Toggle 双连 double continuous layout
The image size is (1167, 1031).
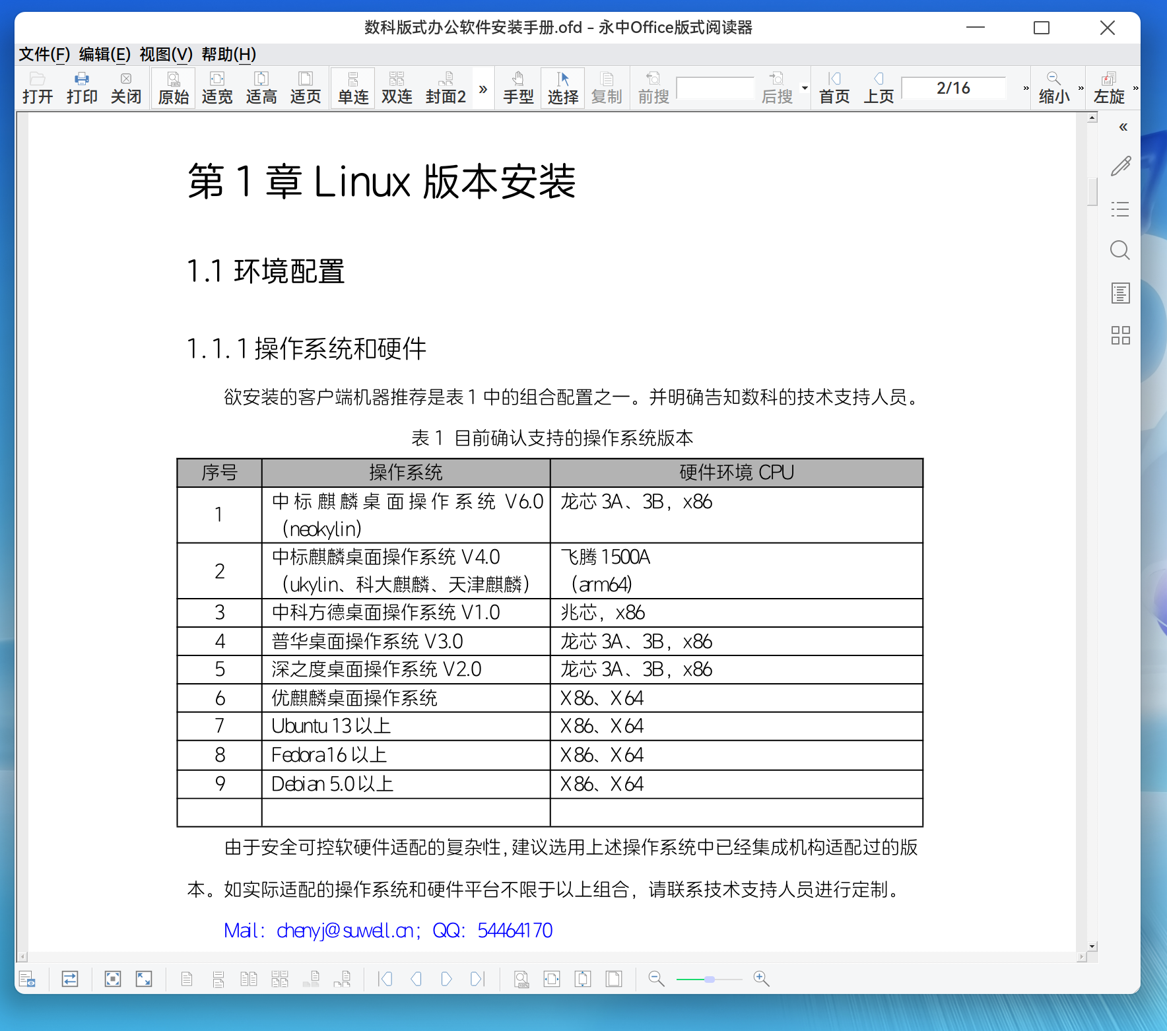397,88
